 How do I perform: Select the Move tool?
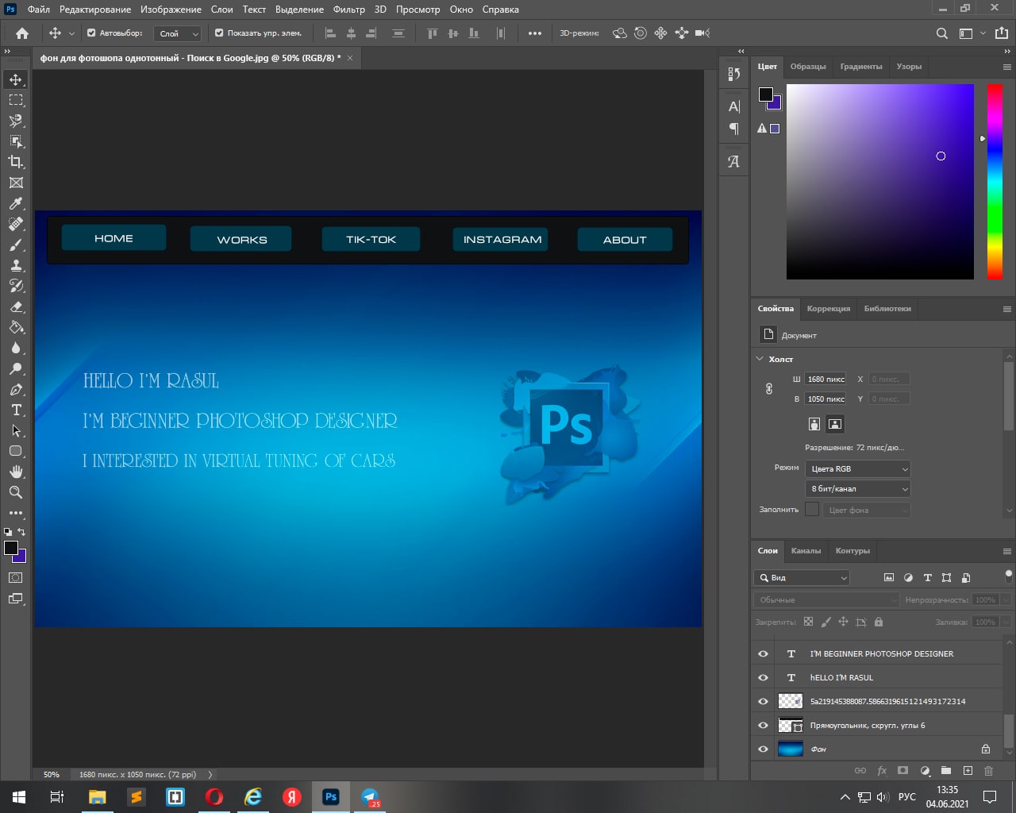[16, 79]
